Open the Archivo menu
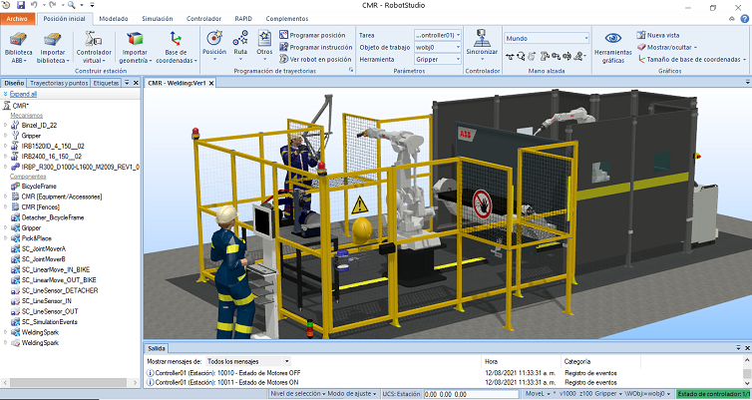This screenshot has width=752, height=400. (17, 19)
